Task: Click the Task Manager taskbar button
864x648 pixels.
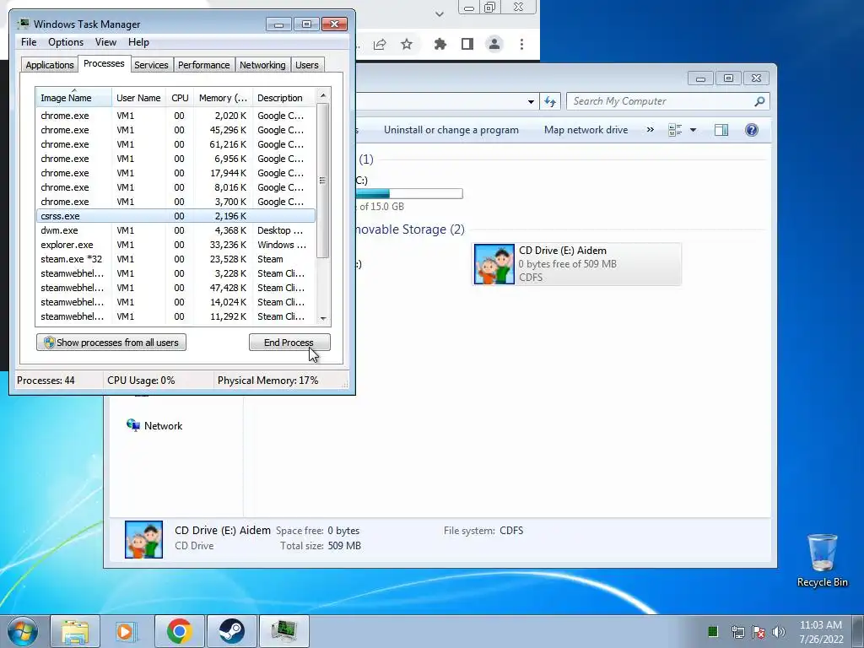Action: 283,631
